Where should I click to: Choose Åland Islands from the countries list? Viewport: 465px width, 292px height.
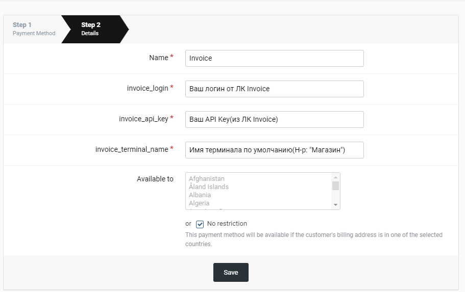(x=209, y=187)
